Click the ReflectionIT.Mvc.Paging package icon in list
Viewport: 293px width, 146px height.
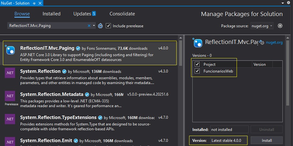(x=10, y=50)
